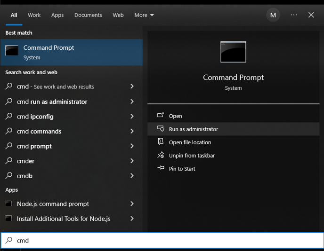
Task: Close the search panel with the X
Action: click(311, 15)
